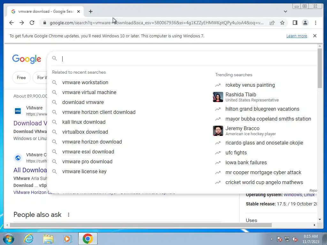Click the padlock site info icon
Viewport: 327px width, 245px height.
click(x=45, y=23)
